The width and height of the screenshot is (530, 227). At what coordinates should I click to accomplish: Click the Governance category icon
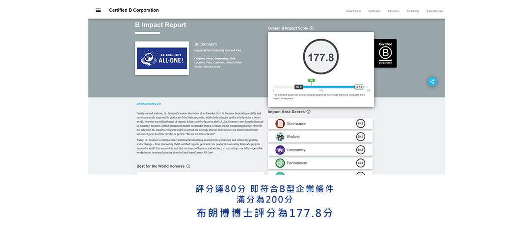click(x=280, y=124)
